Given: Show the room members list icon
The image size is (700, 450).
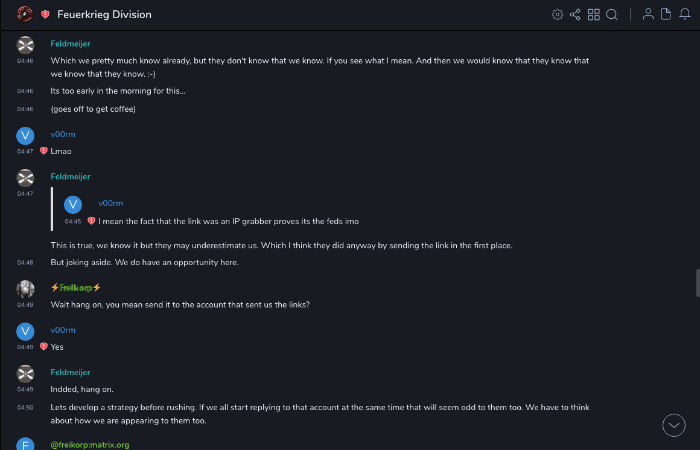Looking at the screenshot, I should click(x=648, y=14).
